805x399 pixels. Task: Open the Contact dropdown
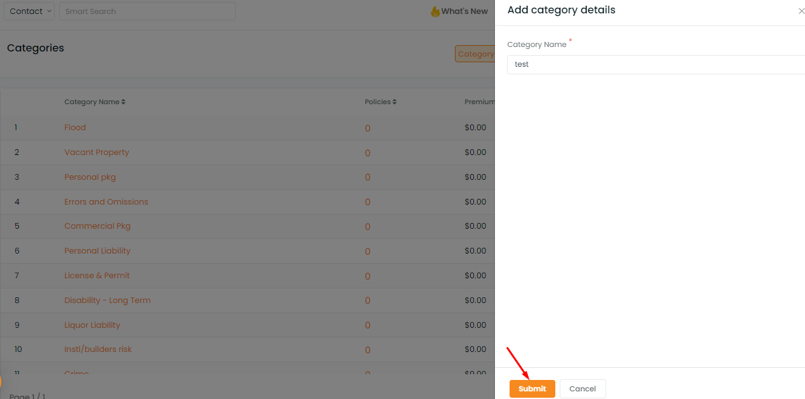[x=29, y=11]
